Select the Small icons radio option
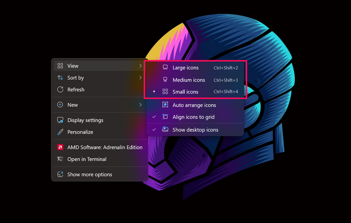The width and height of the screenshot is (351, 223). [x=154, y=92]
